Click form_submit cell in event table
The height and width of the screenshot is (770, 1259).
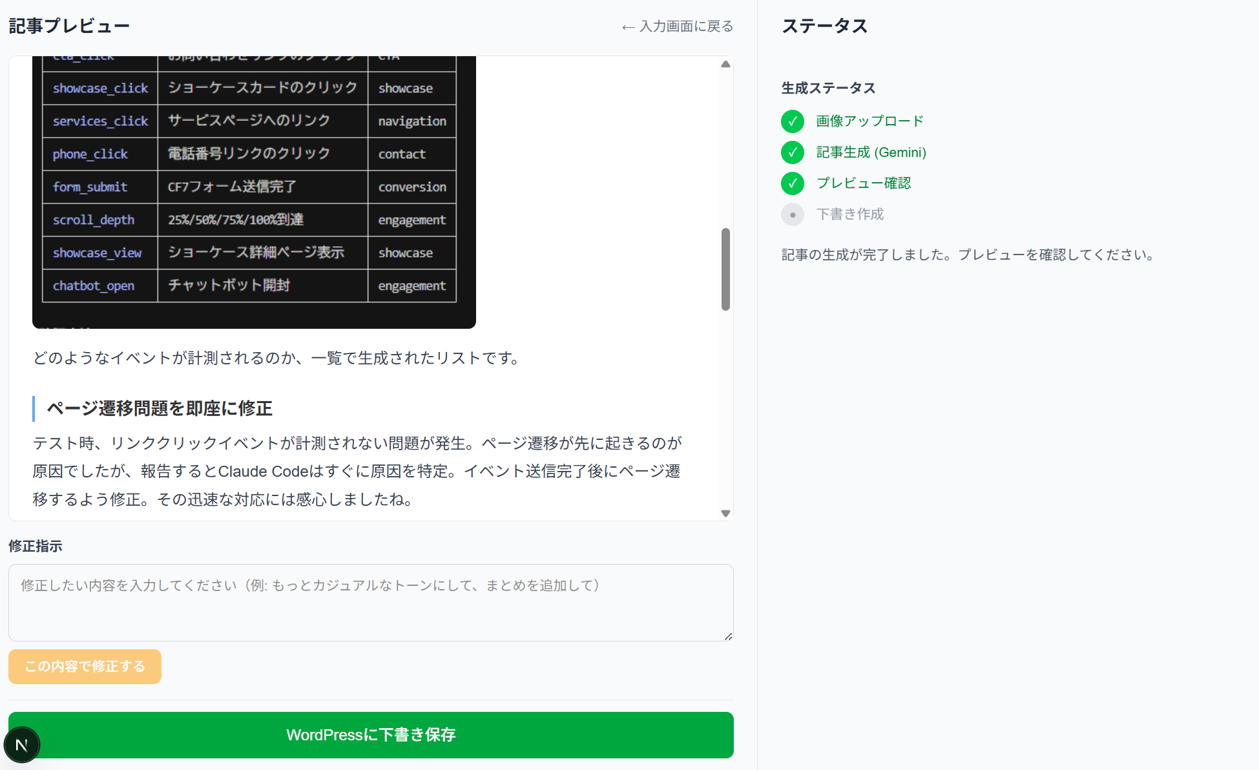coord(90,187)
